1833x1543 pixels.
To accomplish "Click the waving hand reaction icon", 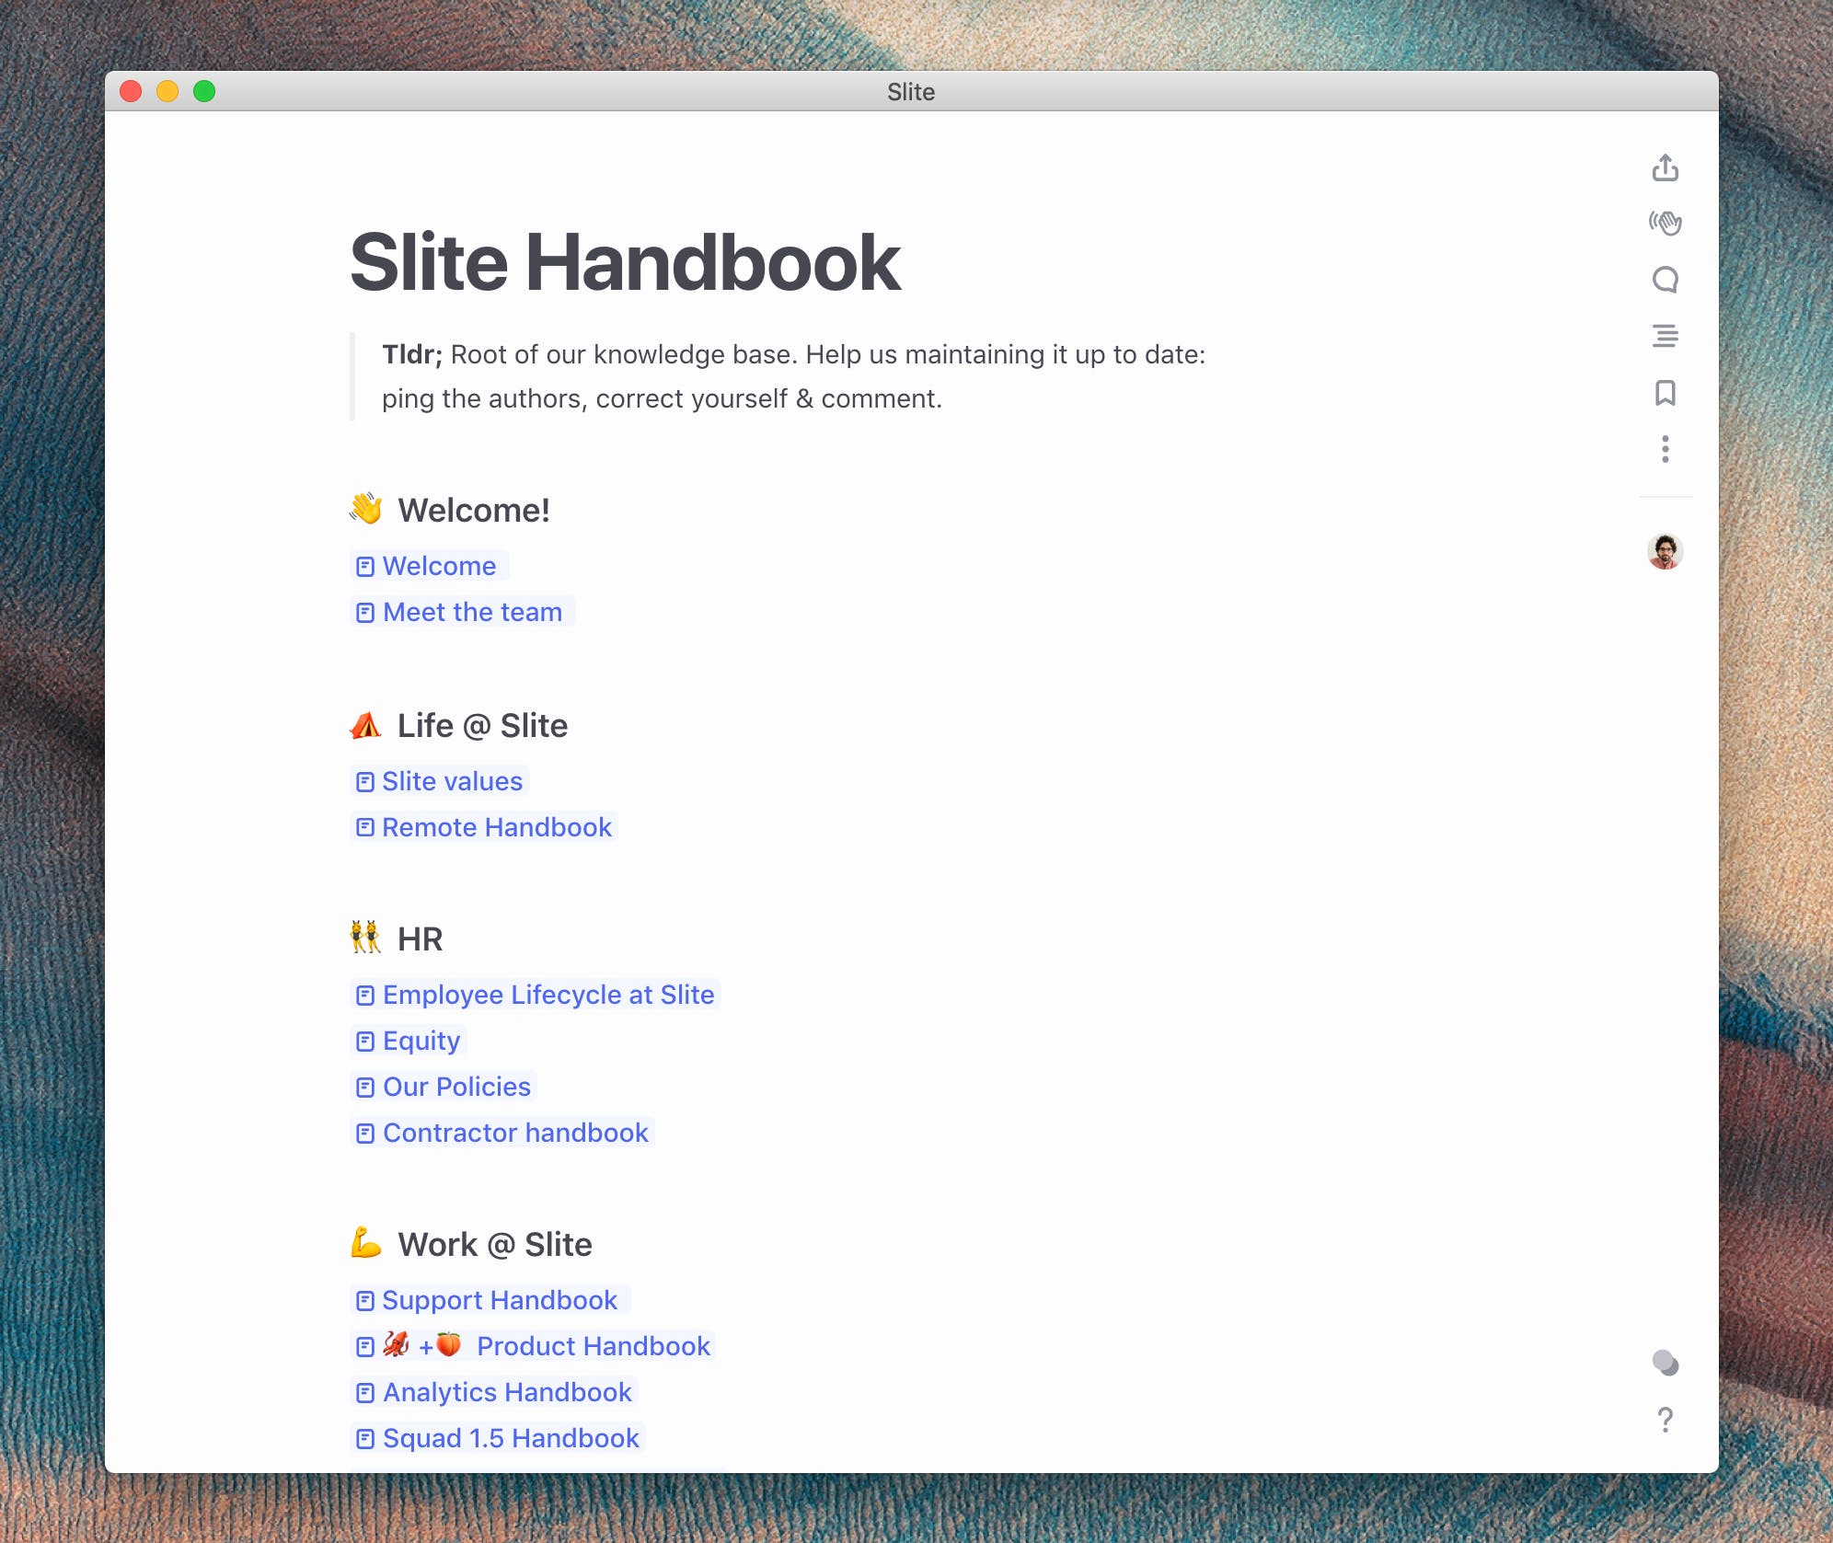I will point(1666,224).
